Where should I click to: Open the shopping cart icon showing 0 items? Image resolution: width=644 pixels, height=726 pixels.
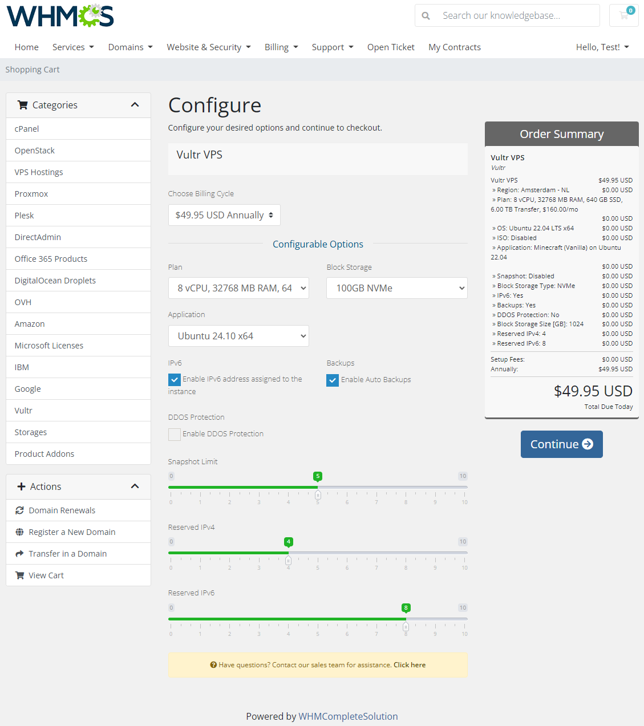point(623,15)
